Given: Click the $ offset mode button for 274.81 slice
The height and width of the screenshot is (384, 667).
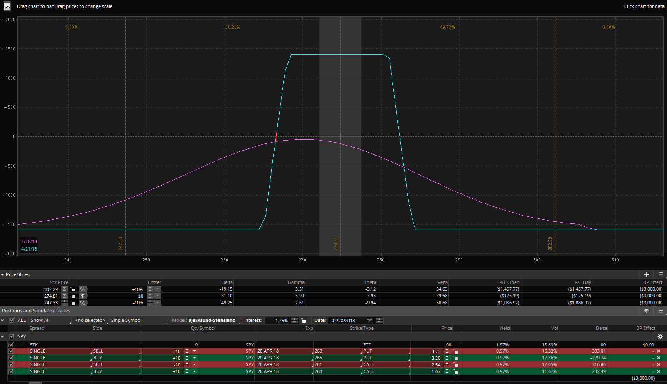Looking at the screenshot, I should click(83, 296).
